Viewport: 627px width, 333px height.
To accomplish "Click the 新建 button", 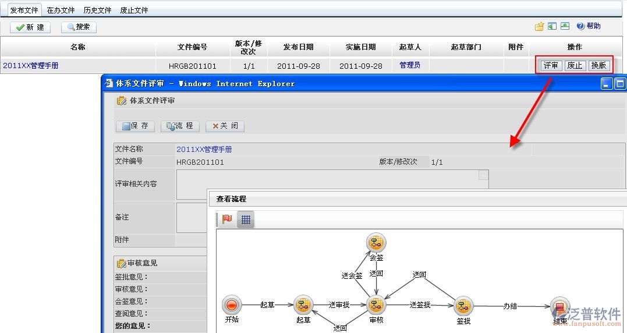I will pos(30,27).
